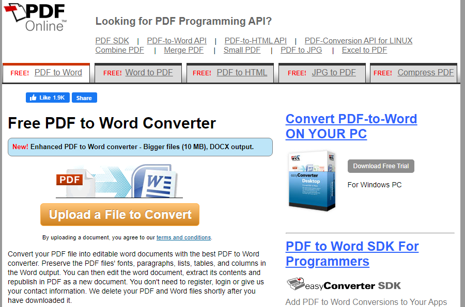Open the terms and conditions link
The width and height of the screenshot is (465, 307).
[x=183, y=238]
